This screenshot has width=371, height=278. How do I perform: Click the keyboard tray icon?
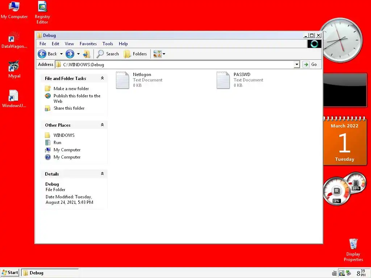coord(334,273)
